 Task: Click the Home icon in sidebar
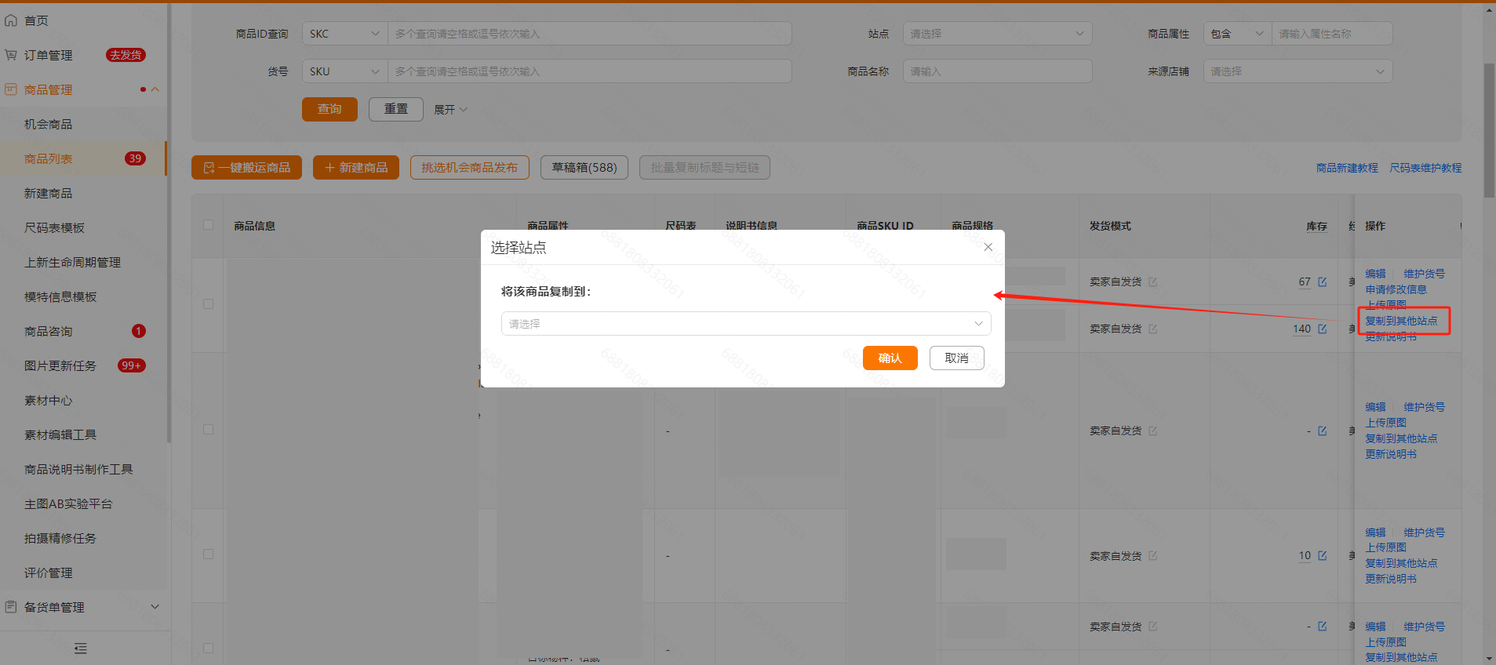(x=11, y=20)
